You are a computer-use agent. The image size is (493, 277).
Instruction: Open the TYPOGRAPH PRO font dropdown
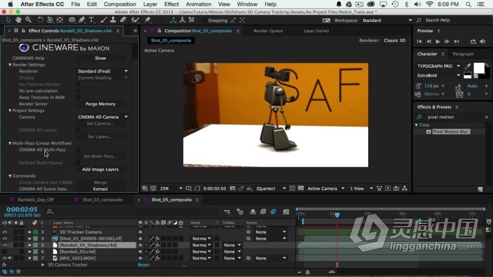pos(438,66)
